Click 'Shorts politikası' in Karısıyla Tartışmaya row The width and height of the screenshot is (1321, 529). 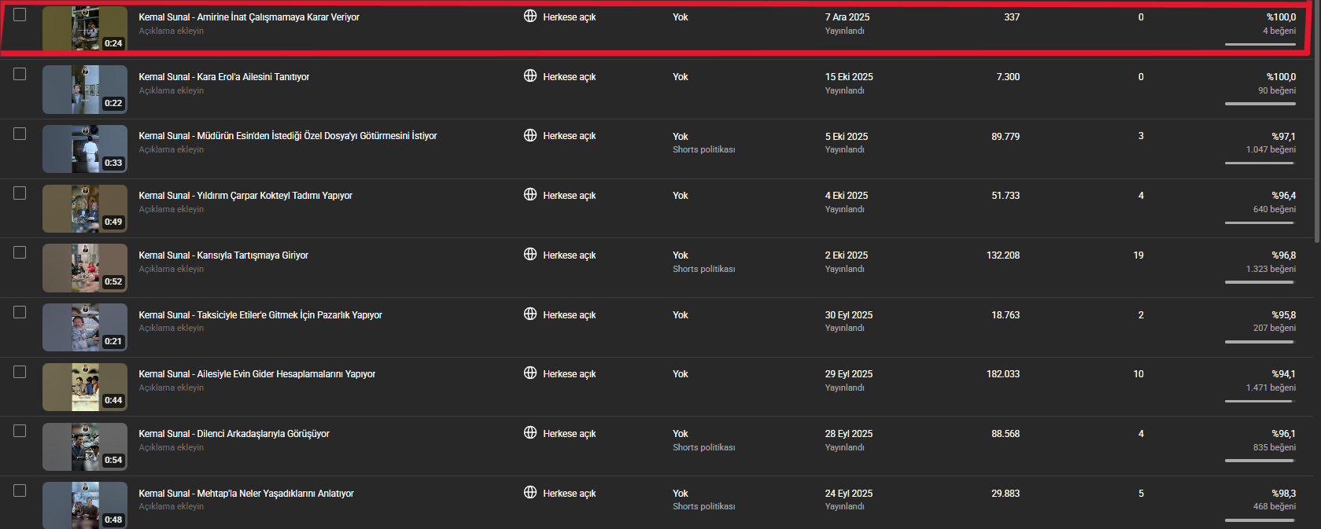703,269
